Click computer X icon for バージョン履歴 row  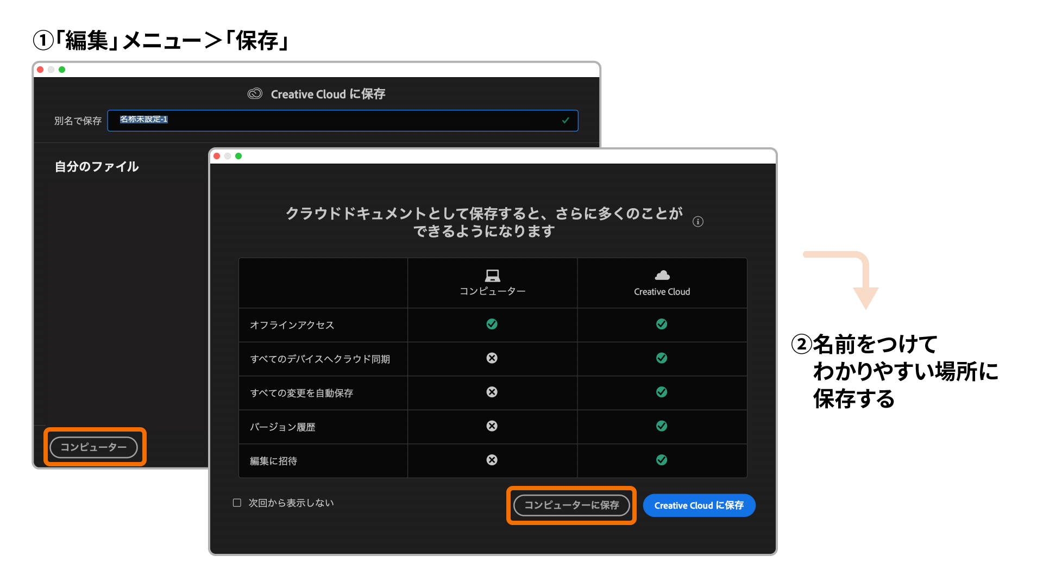492,426
